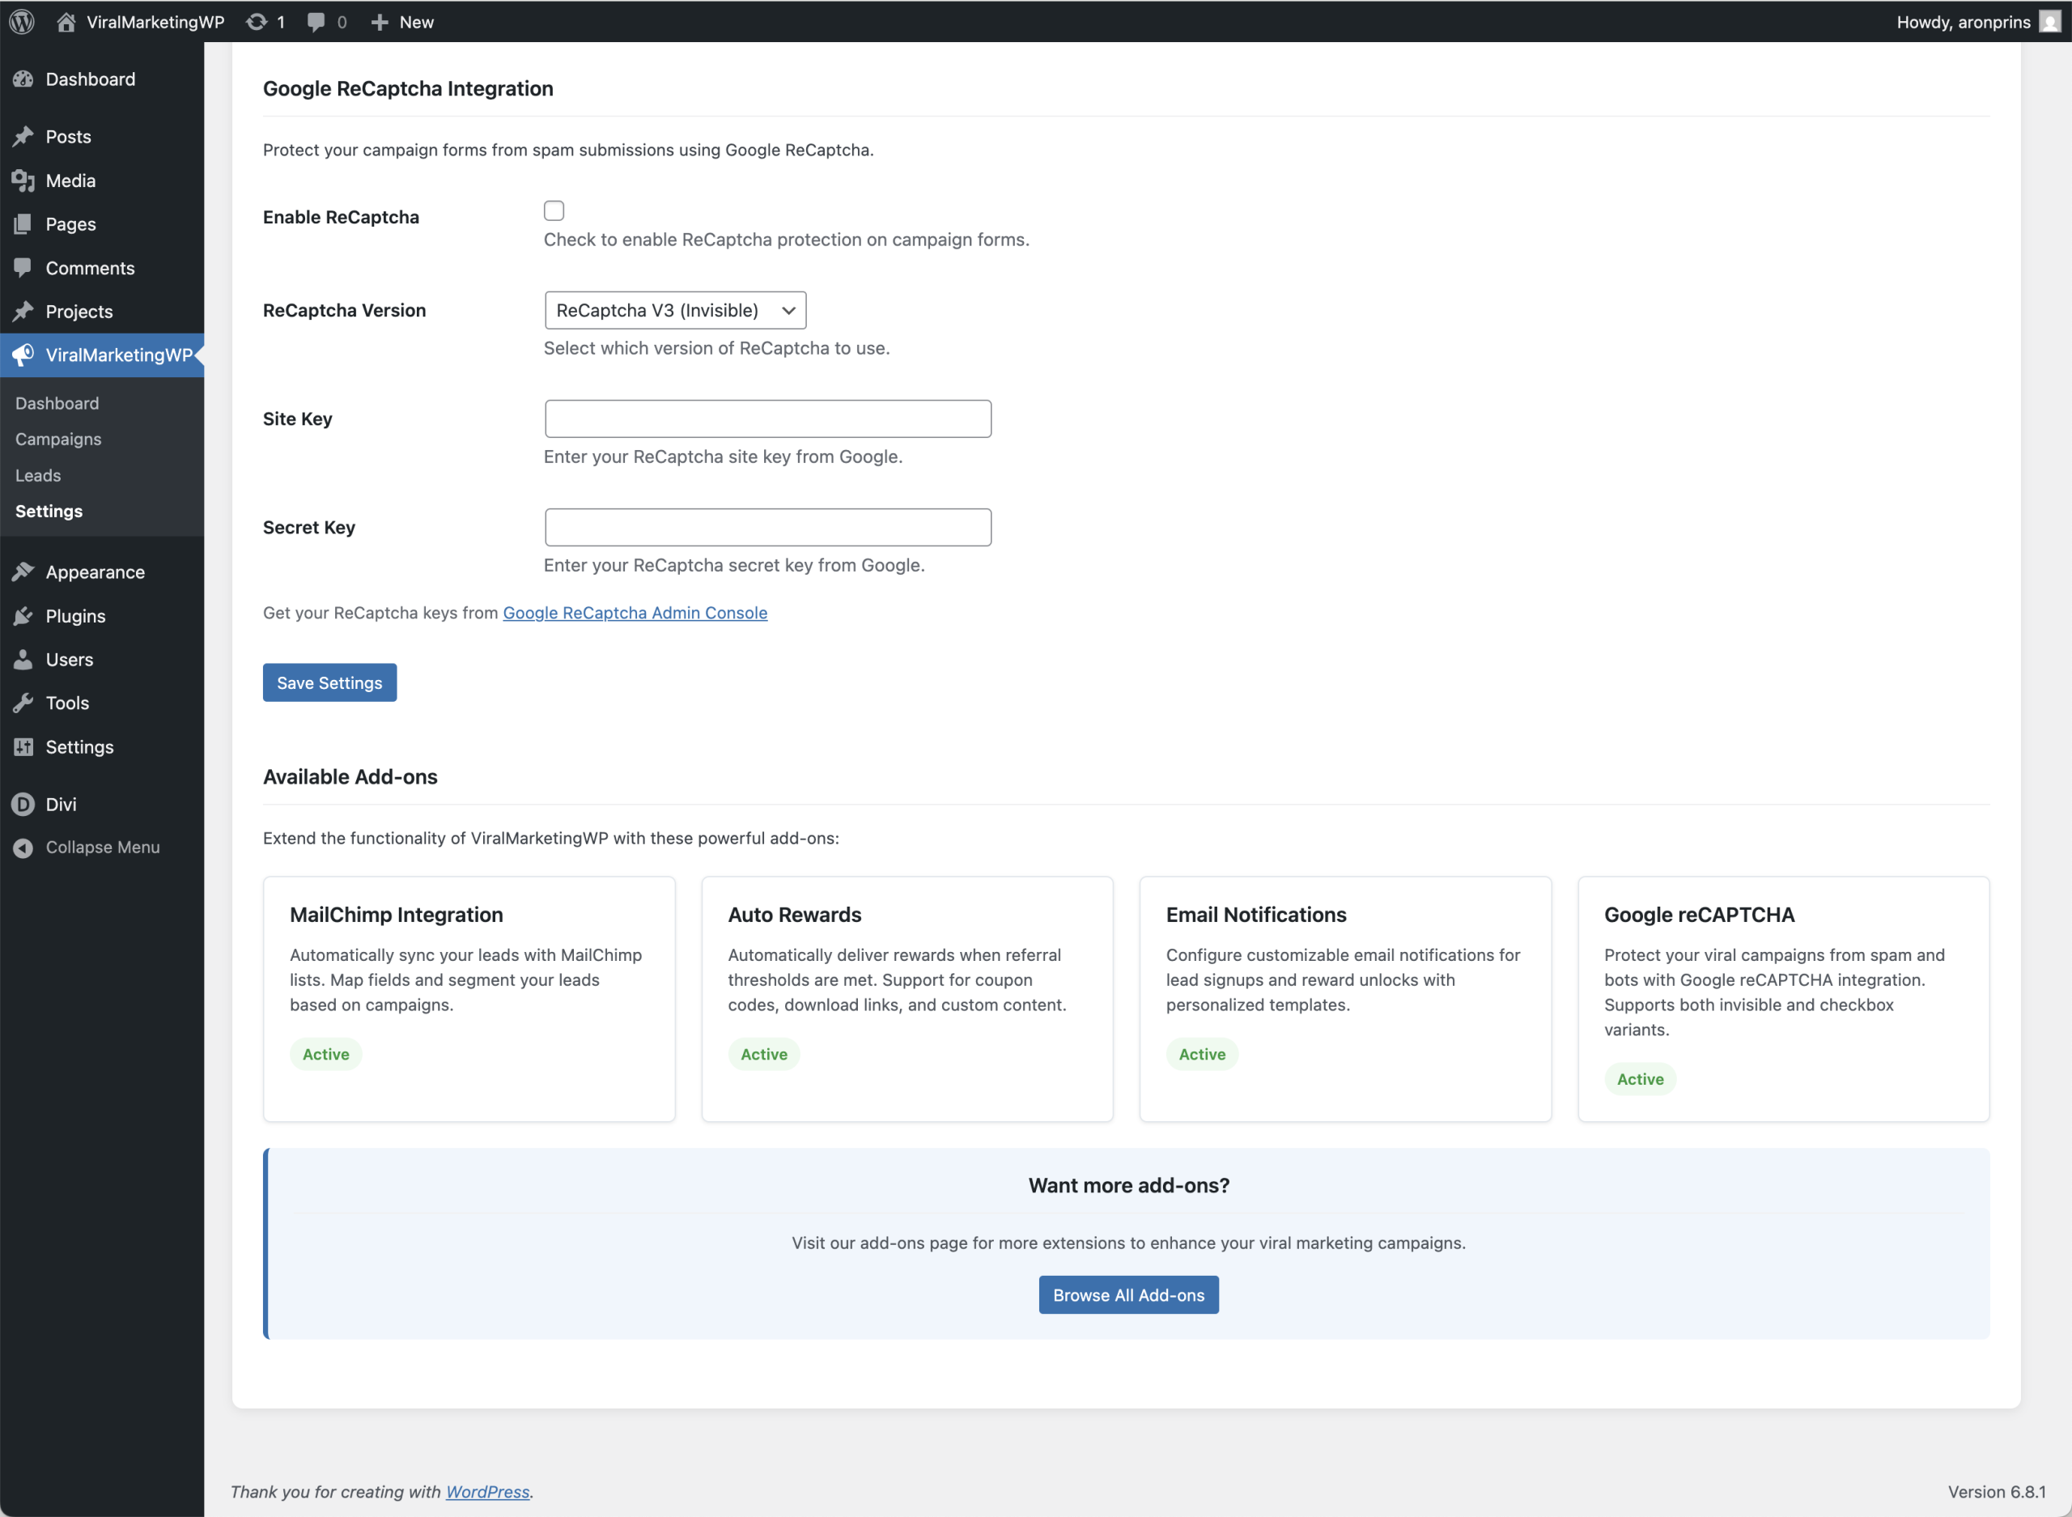Click the Tools wrench icon
Image resolution: width=2072 pixels, height=1517 pixels.
click(x=23, y=703)
